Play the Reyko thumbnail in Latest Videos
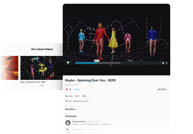The image size is (193, 134). tap(42, 68)
